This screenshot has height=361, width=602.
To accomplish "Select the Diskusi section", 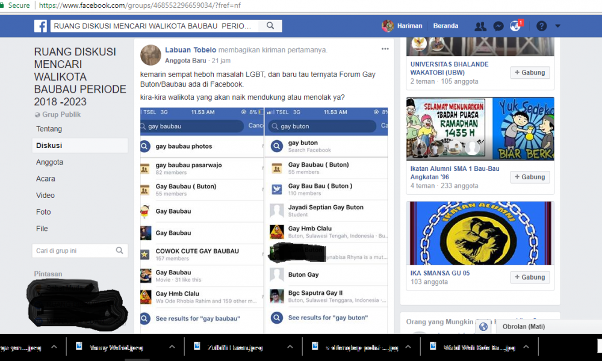I will pyautogui.click(x=80, y=146).
